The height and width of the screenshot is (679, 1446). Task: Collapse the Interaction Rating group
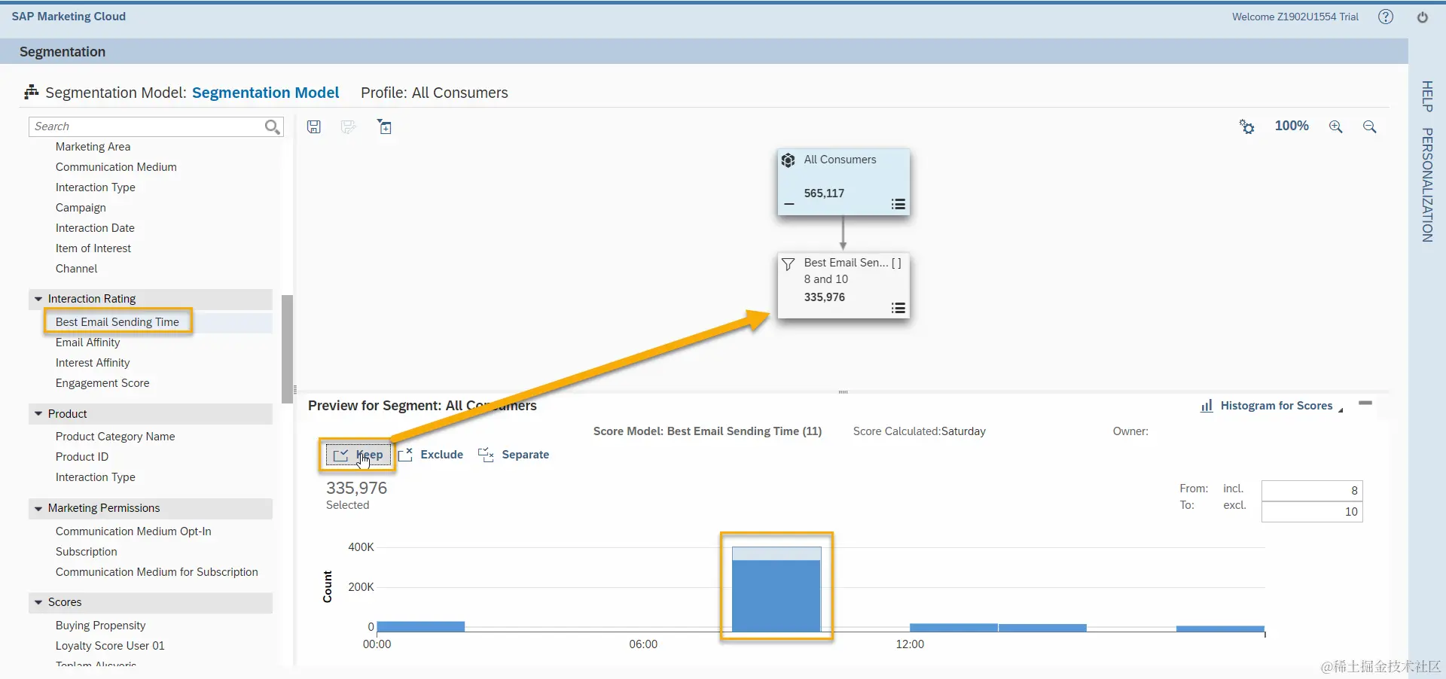pyautogui.click(x=38, y=299)
